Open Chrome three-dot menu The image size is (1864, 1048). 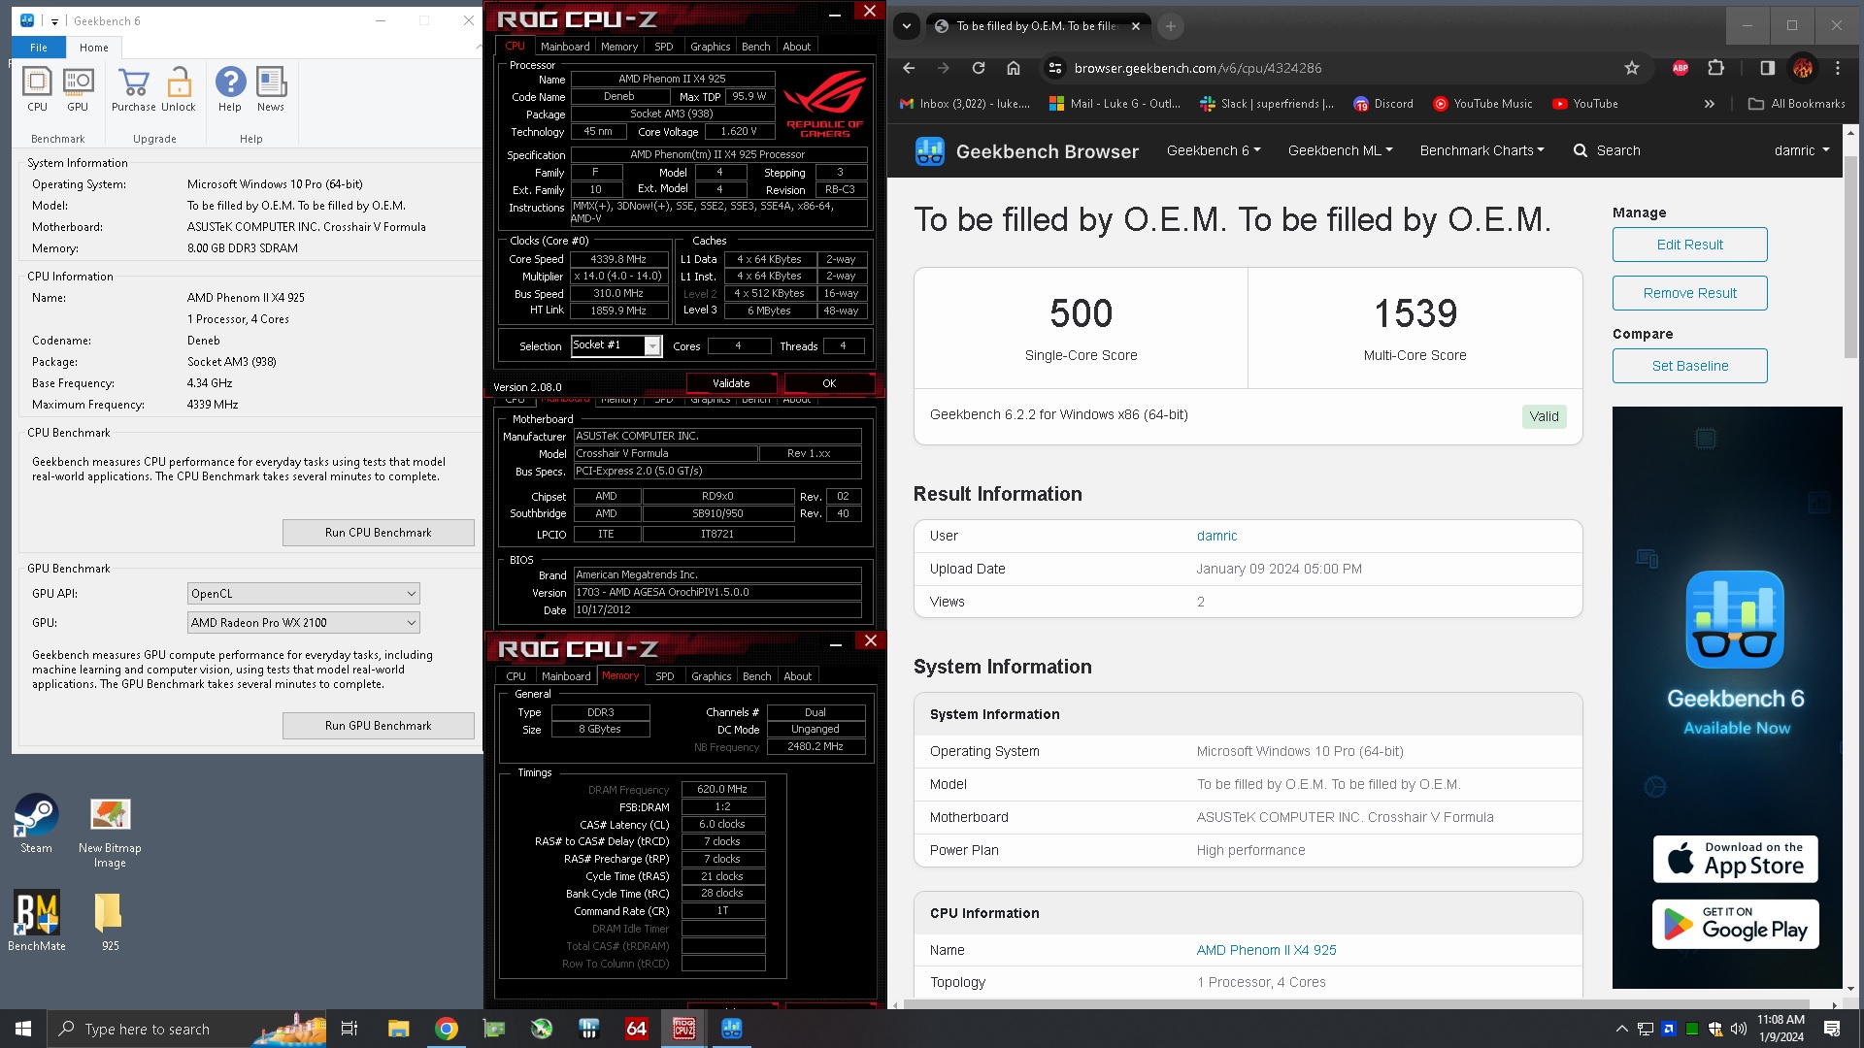tap(1838, 68)
